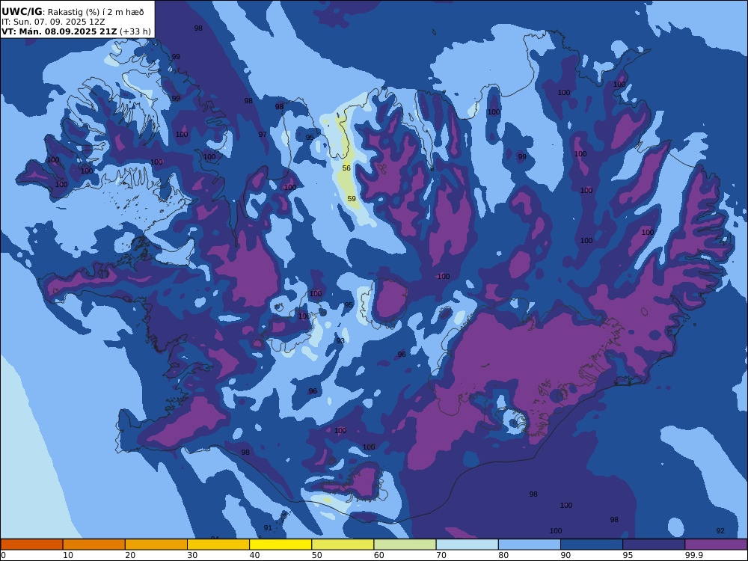This screenshot has height=561, width=748.
Task: Click the '97' humidity value on the map
Action: (263, 135)
